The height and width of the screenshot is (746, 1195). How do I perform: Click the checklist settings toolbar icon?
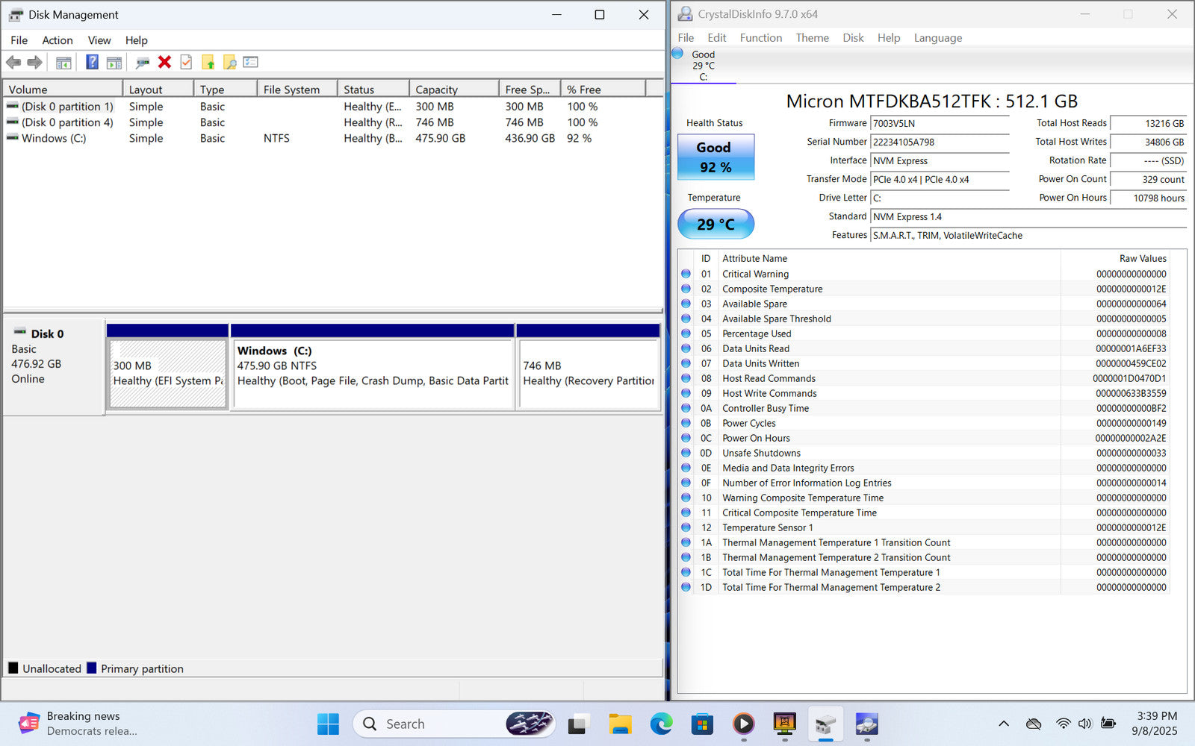coord(251,63)
